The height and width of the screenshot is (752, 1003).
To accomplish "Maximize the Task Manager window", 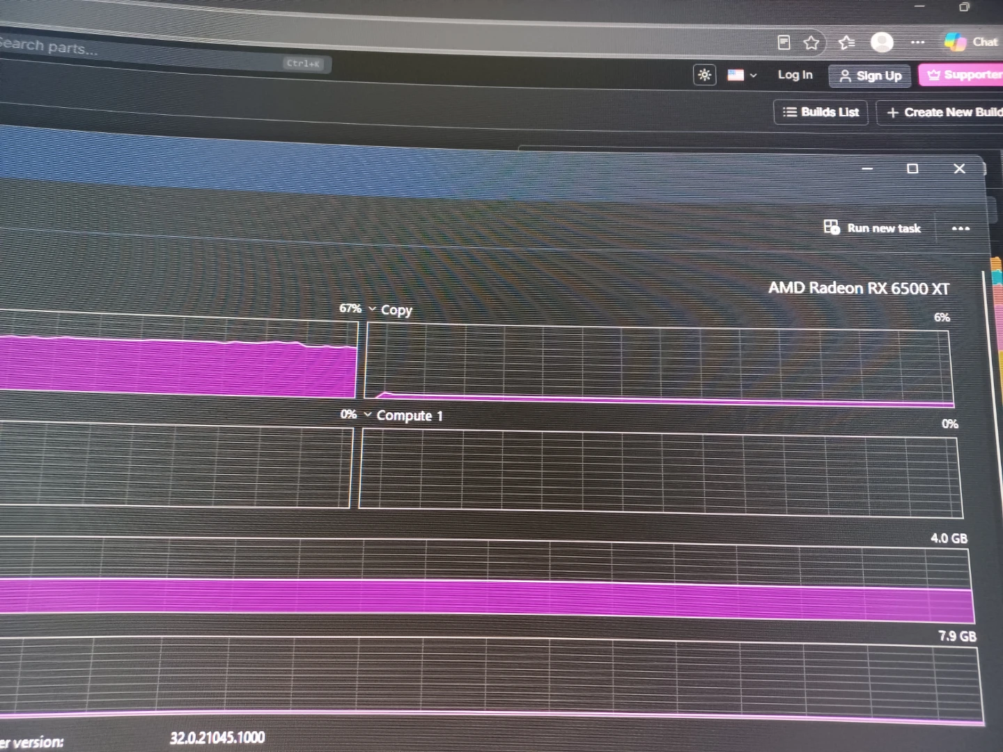I will 912,169.
